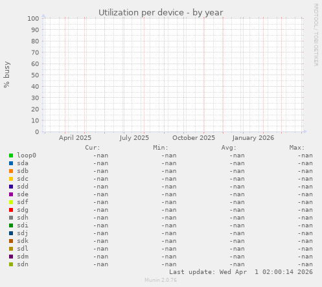Click the sdh legend label
Image resolution: width=322 pixels, height=287 pixels.
(x=23, y=218)
